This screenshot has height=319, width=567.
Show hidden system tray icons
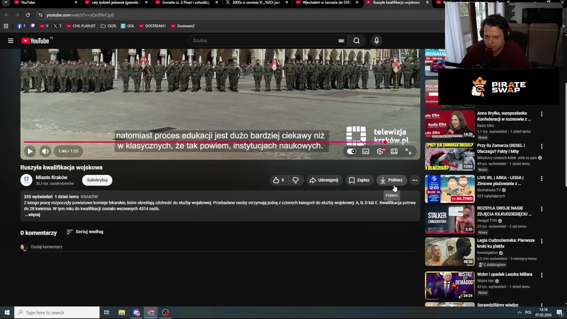coord(519,313)
